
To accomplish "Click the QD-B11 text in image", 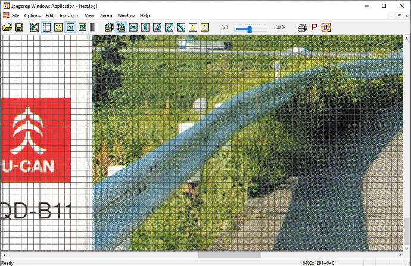I will click(x=36, y=211).
